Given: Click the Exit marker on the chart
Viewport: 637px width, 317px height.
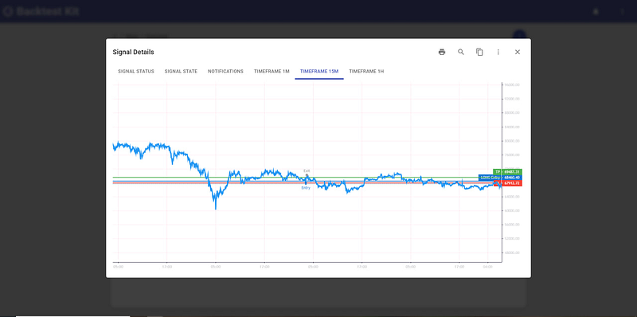Looking at the screenshot, I should [x=307, y=173].
